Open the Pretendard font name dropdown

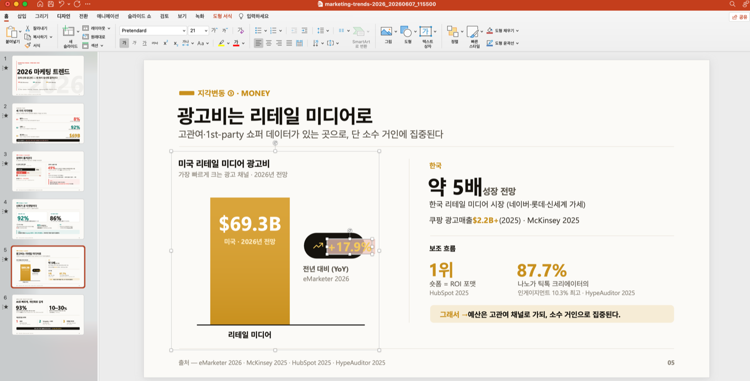(x=184, y=30)
